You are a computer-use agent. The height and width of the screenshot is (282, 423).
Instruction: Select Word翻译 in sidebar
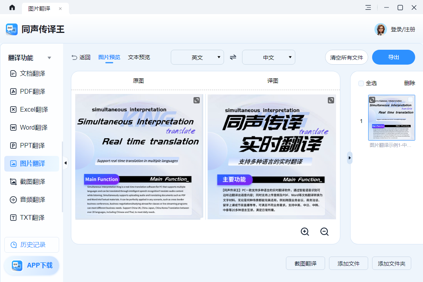[x=32, y=127]
